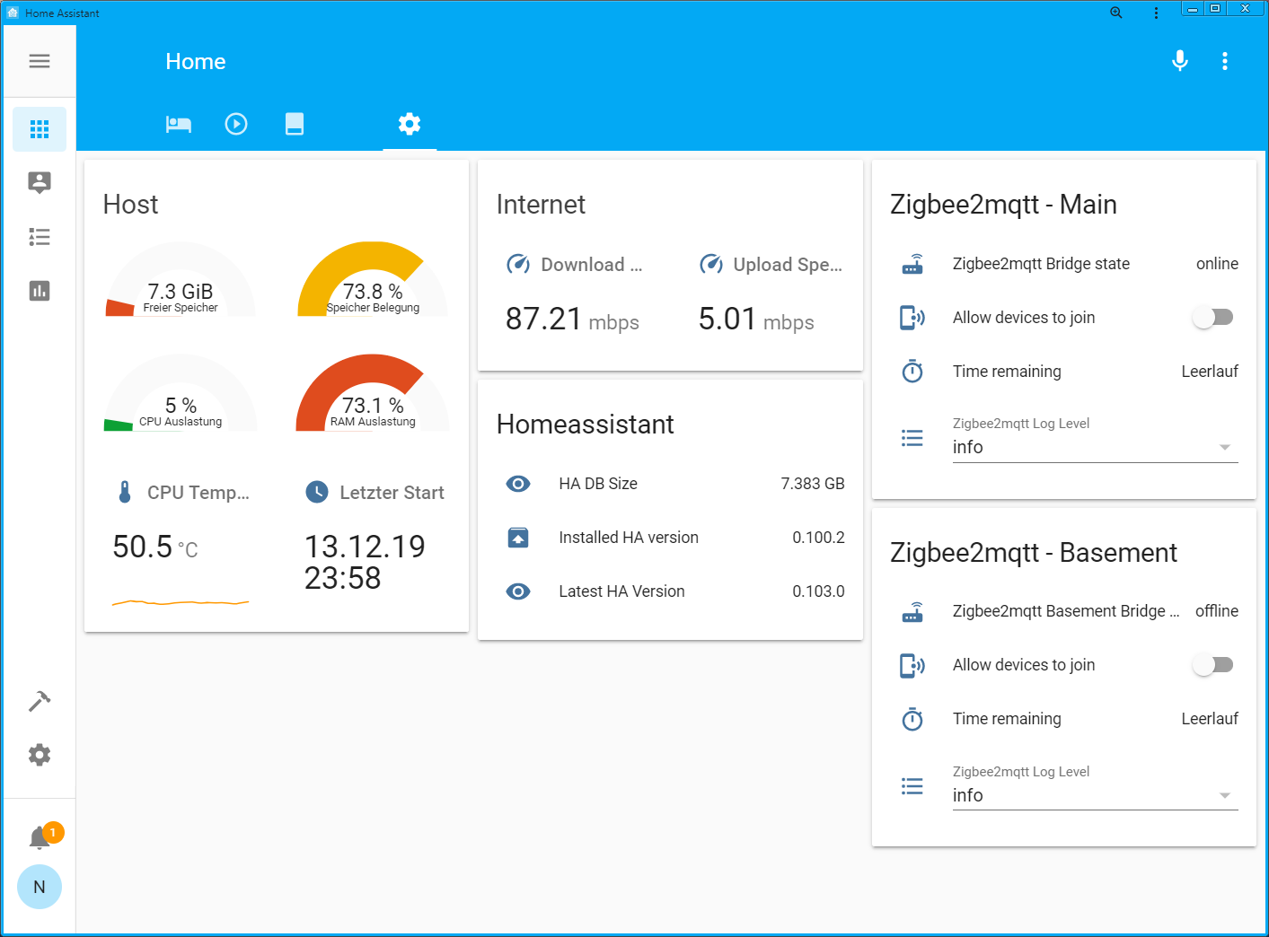Click Main Log Level list icon
This screenshot has height=937, width=1269.
(912, 438)
